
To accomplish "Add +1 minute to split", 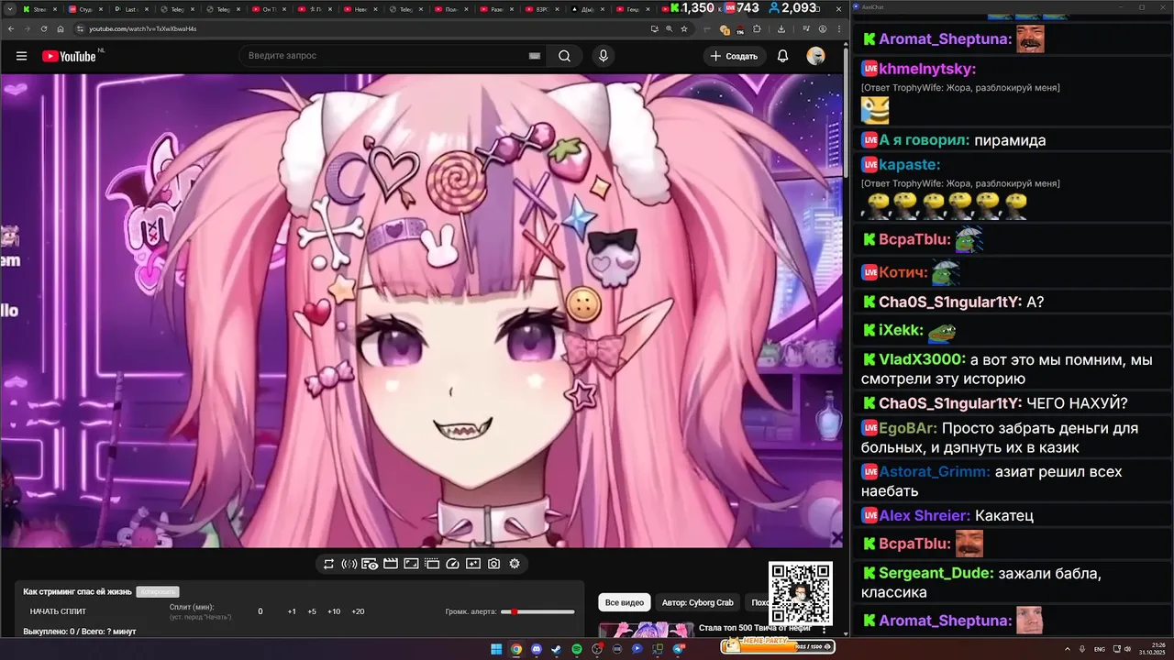I will (292, 611).
